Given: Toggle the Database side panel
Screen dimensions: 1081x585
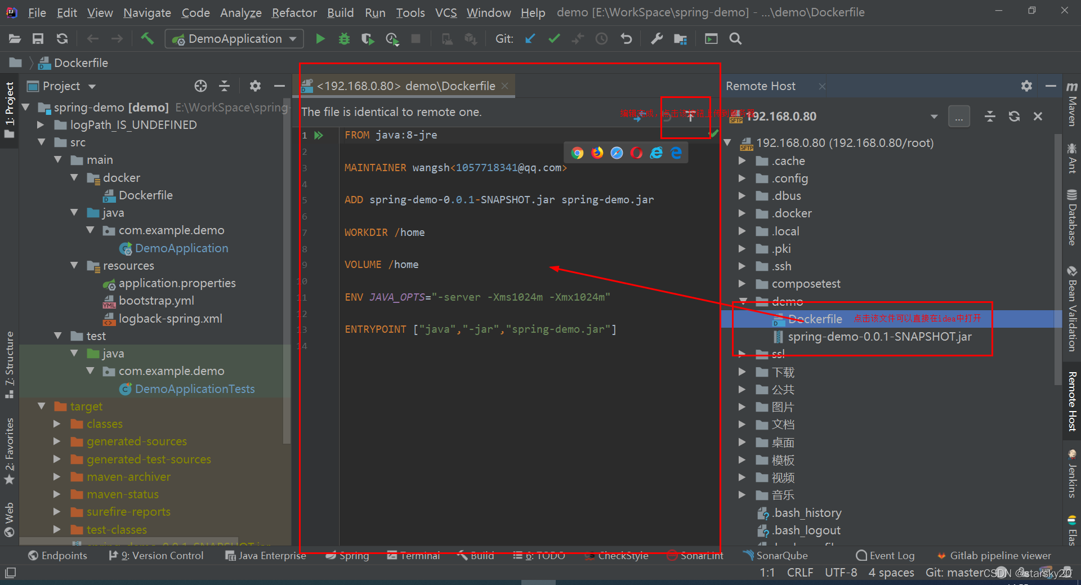Looking at the screenshot, I should [x=1072, y=218].
